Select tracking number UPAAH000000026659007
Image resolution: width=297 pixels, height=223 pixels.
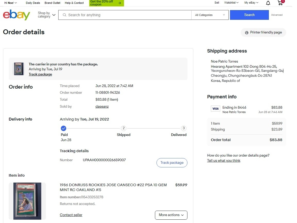click(x=104, y=160)
